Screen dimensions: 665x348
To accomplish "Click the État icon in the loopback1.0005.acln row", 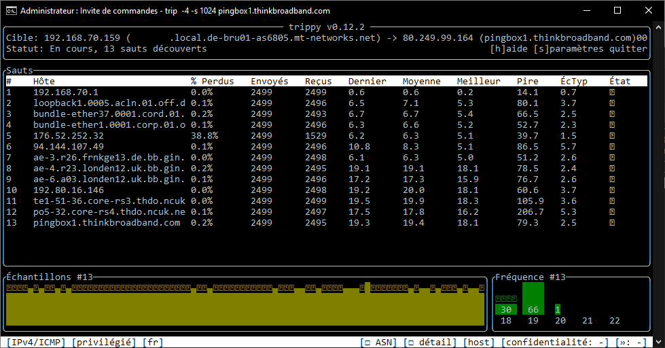I will point(612,103).
